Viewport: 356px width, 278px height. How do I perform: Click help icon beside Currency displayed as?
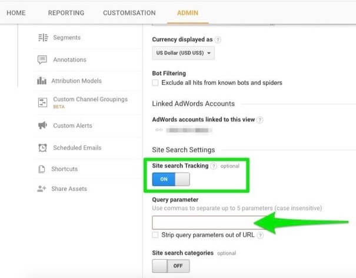[218, 39]
